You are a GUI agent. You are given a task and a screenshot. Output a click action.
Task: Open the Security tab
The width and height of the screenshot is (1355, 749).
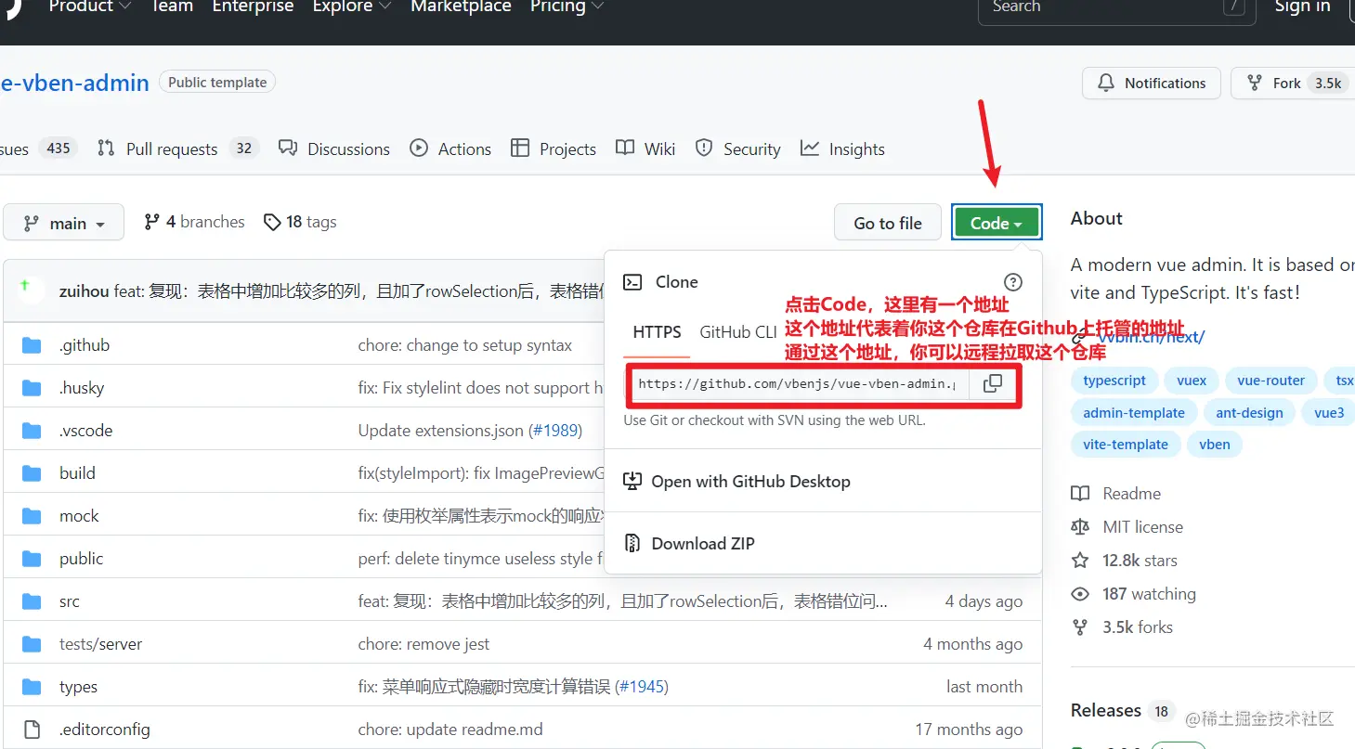tap(738, 149)
